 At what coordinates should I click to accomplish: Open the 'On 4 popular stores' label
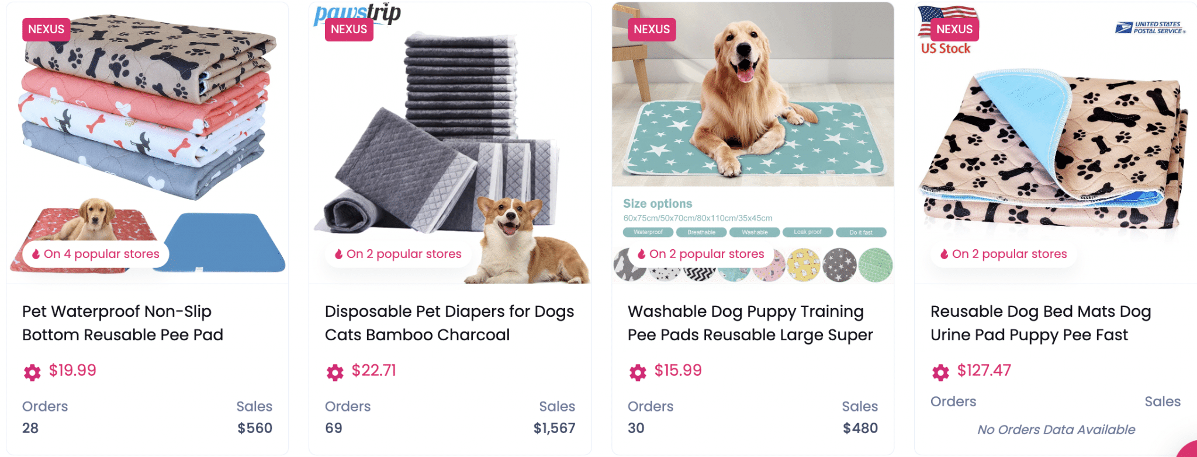pyautogui.click(x=96, y=254)
